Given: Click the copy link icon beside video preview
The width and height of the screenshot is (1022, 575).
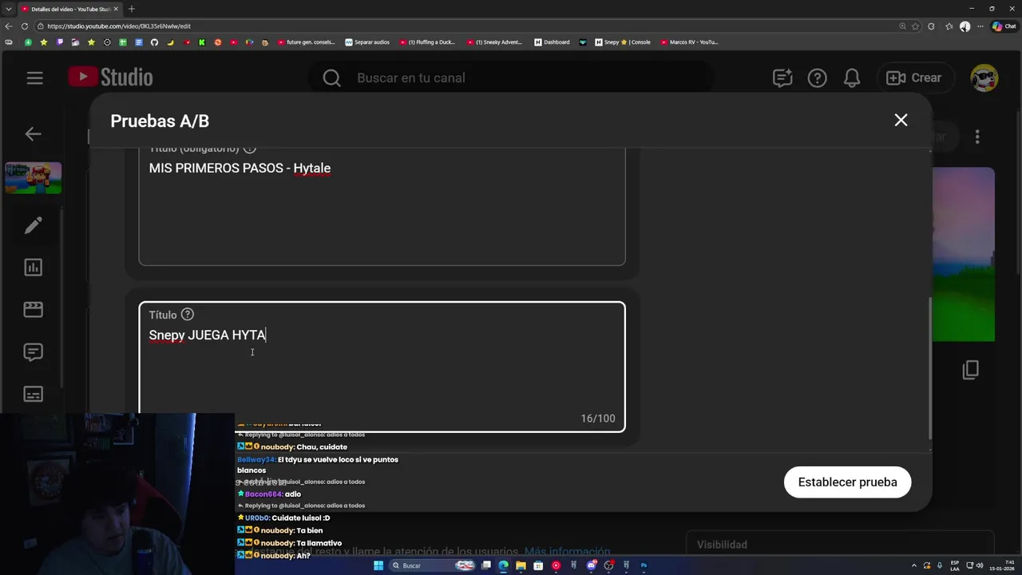Looking at the screenshot, I should [971, 370].
